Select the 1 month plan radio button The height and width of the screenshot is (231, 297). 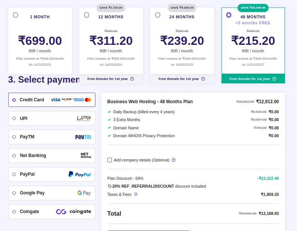pos(15,15)
